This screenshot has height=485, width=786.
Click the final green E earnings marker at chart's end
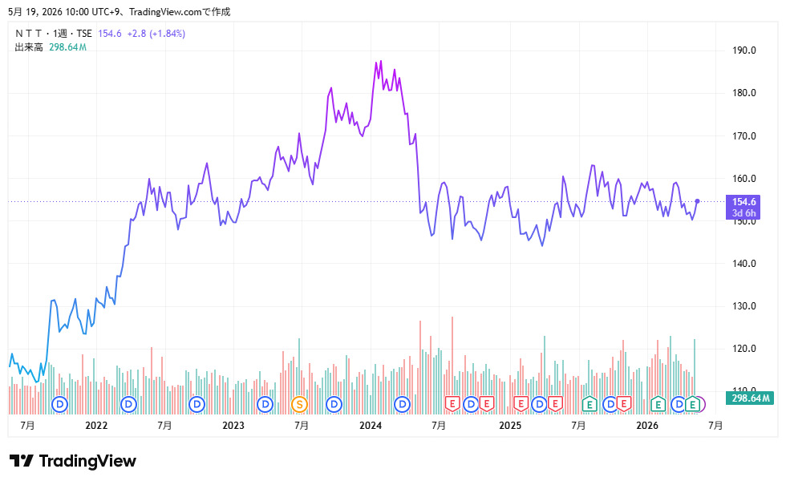[692, 404]
